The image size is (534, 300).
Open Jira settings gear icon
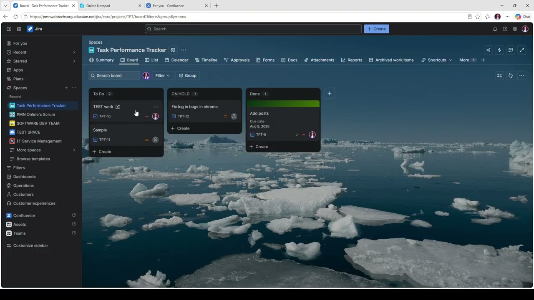pos(515,29)
